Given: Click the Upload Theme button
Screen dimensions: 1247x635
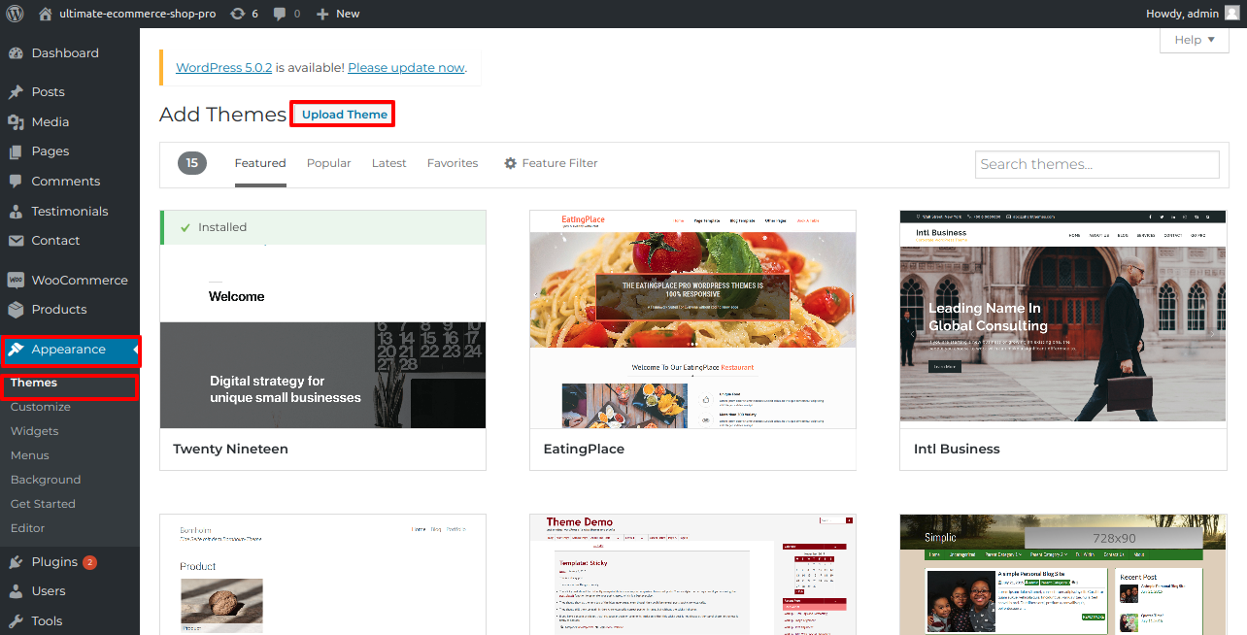Looking at the screenshot, I should click(345, 115).
